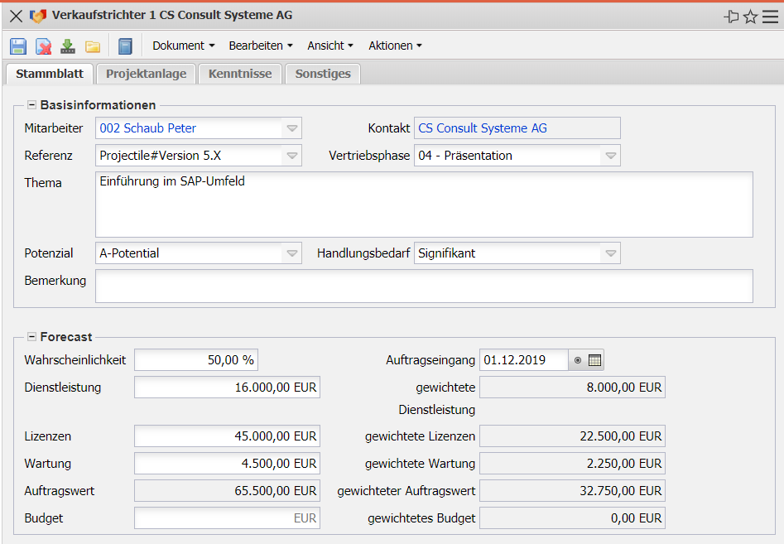Collapse the Basisinformationen section
This screenshot has width=784, height=544.
31,105
